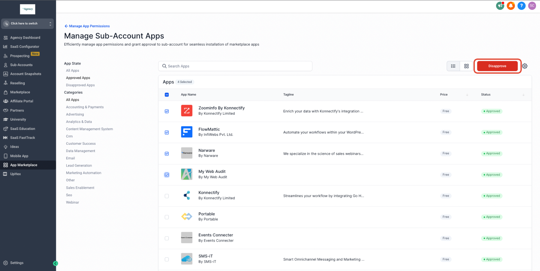Sort by the Status column arrow
Image resolution: width=540 pixels, height=271 pixels.
pos(523,95)
